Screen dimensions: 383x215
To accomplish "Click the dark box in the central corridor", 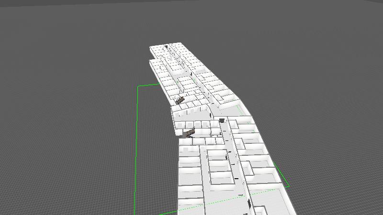I will pos(222,120).
